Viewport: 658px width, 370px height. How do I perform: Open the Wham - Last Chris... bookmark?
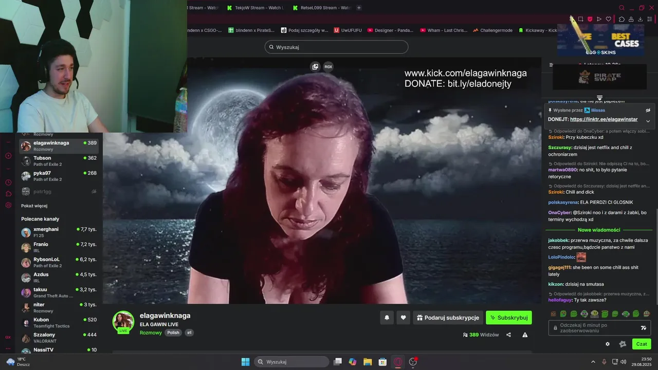(x=444, y=30)
